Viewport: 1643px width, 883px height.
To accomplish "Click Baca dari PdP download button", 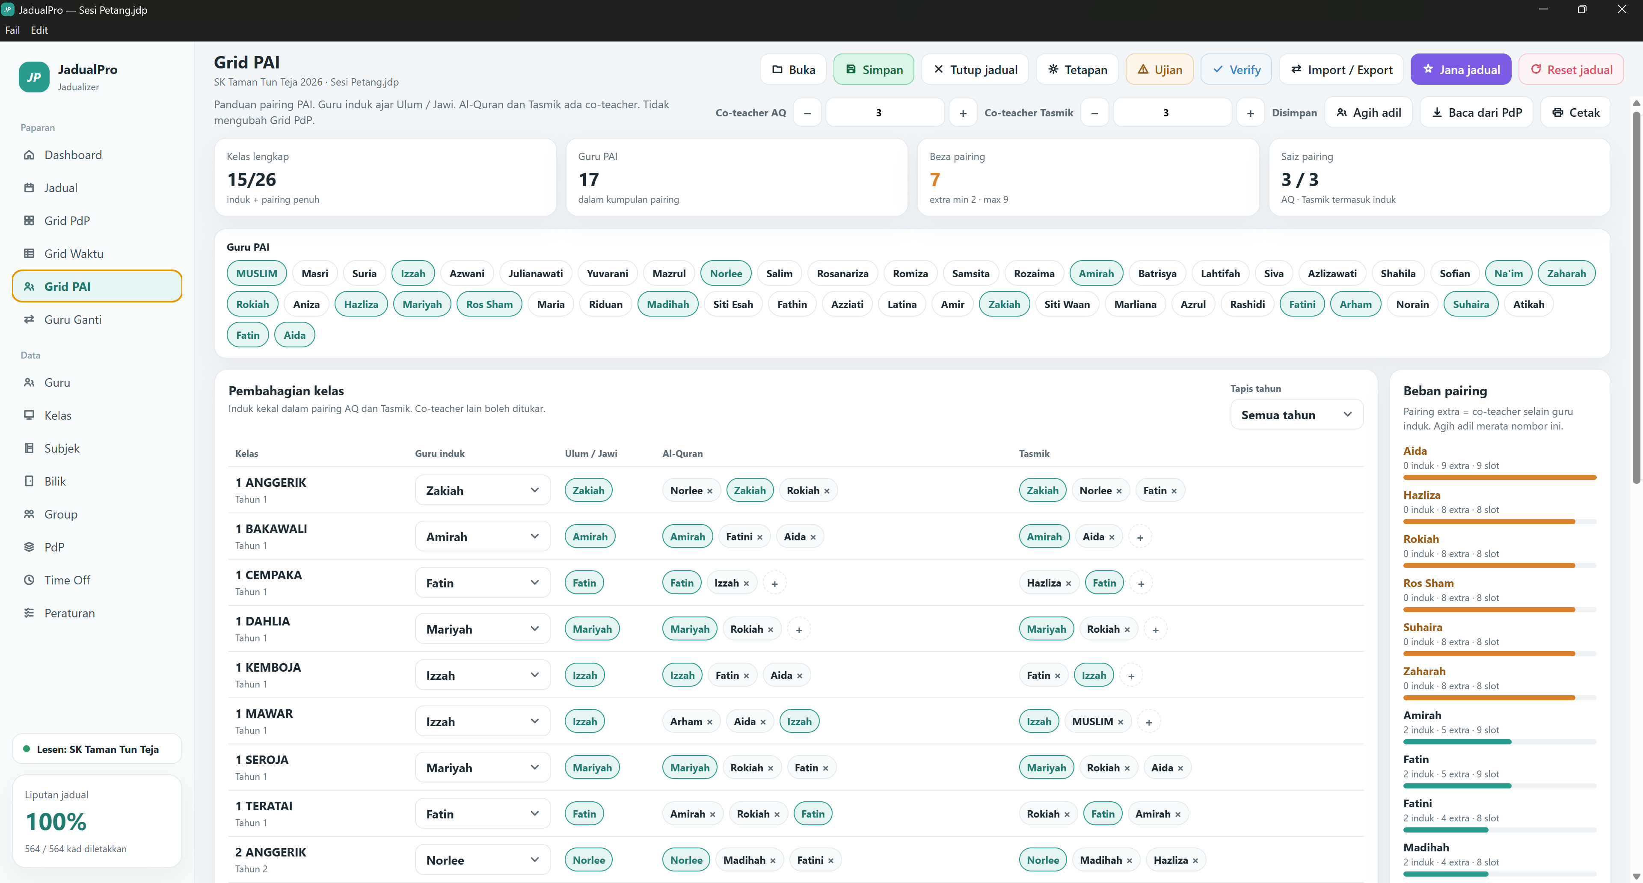I will tap(1477, 113).
